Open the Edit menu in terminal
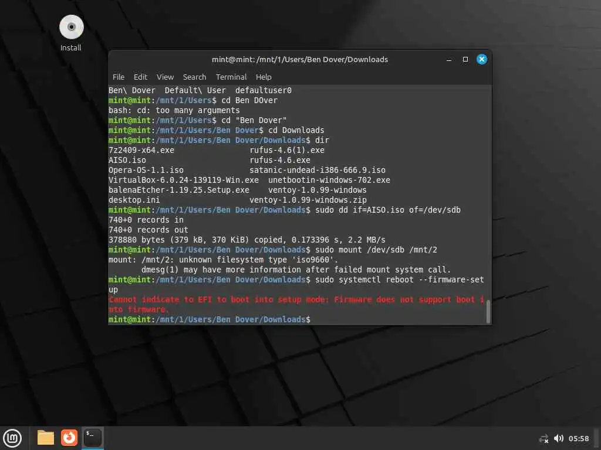The image size is (601, 450). (140, 77)
